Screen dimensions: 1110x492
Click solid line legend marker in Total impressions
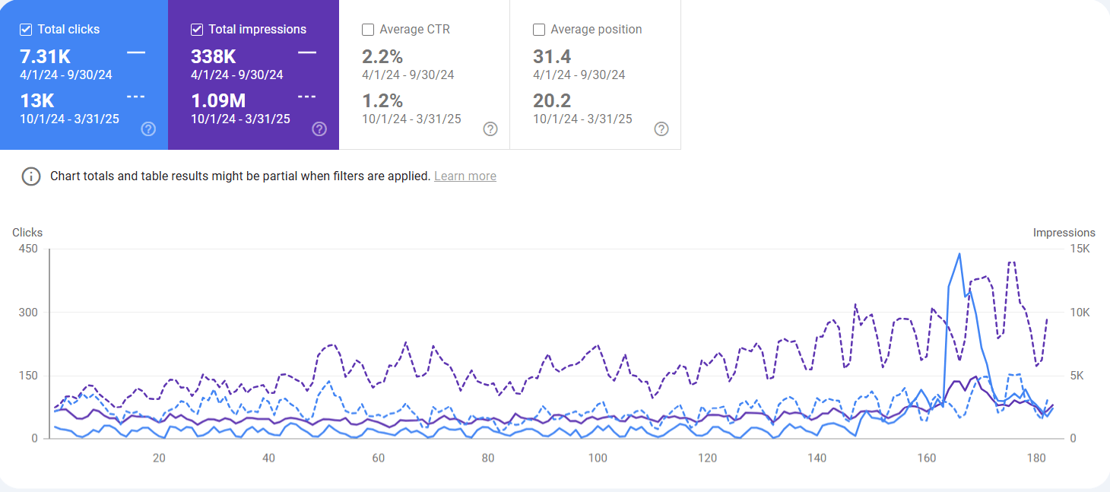[307, 52]
